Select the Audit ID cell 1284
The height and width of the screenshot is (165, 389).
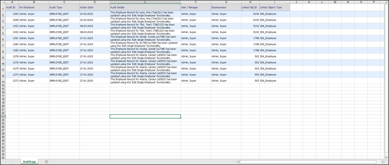point(12,44)
